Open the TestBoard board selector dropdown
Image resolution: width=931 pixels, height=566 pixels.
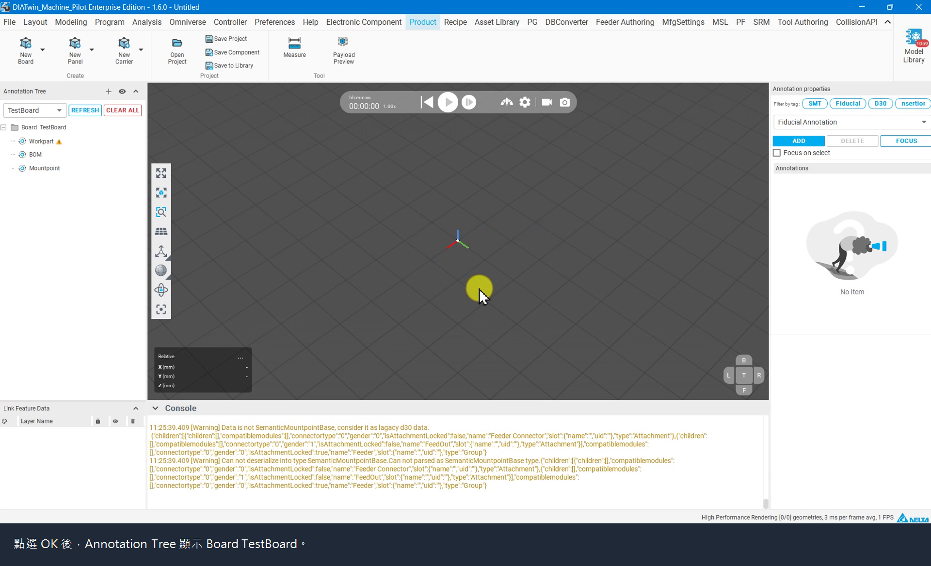coord(34,110)
